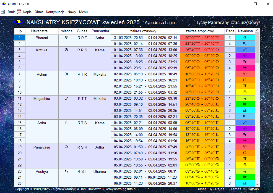The width and height of the screenshot is (273, 193).
Task: Select the Mars symbol for Mrigashira
Action: (x=66, y=99)
